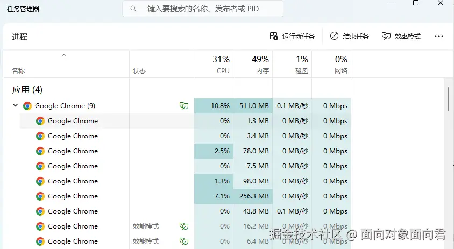454x249 pixels.
Task: Click the Chrome icon on the 98.0 MB row
Action: pyautogui.click(x=40, y=181)
